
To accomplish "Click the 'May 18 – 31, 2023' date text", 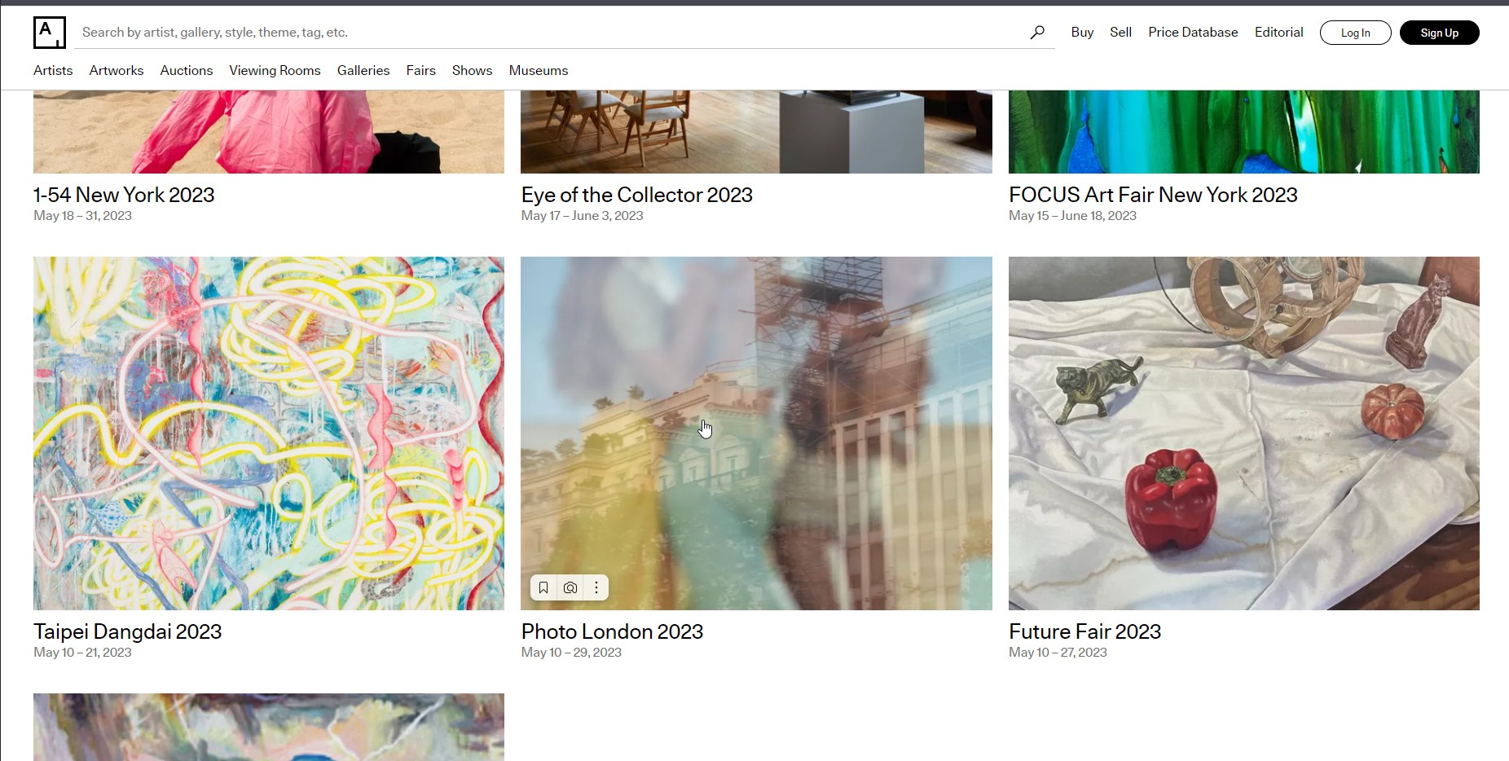I will point(82,216).
